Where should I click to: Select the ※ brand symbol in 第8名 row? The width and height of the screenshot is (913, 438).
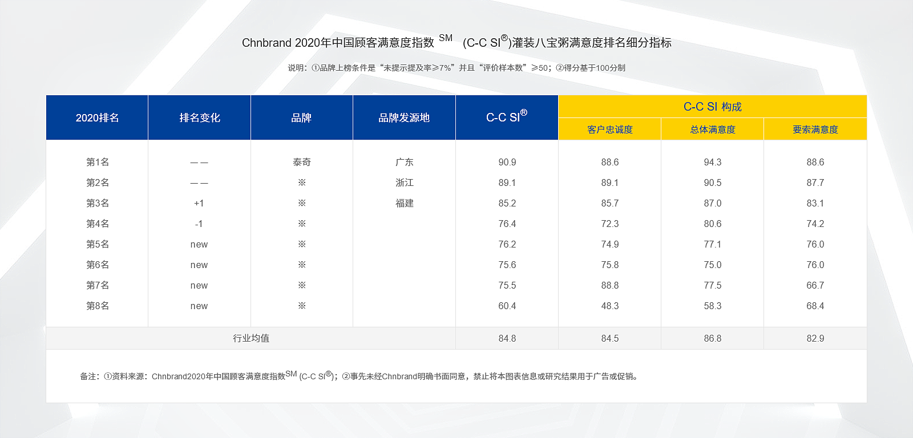coord(302,306)
